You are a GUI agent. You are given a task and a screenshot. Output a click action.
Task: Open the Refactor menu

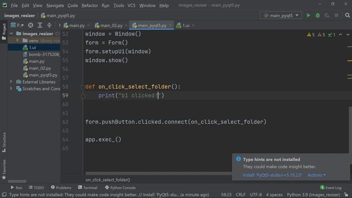point(90,5)
